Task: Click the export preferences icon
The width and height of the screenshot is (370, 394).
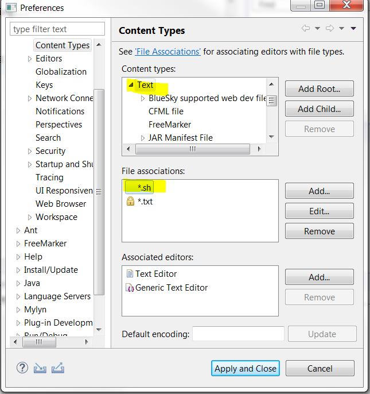Action: (x=58, y=368)
